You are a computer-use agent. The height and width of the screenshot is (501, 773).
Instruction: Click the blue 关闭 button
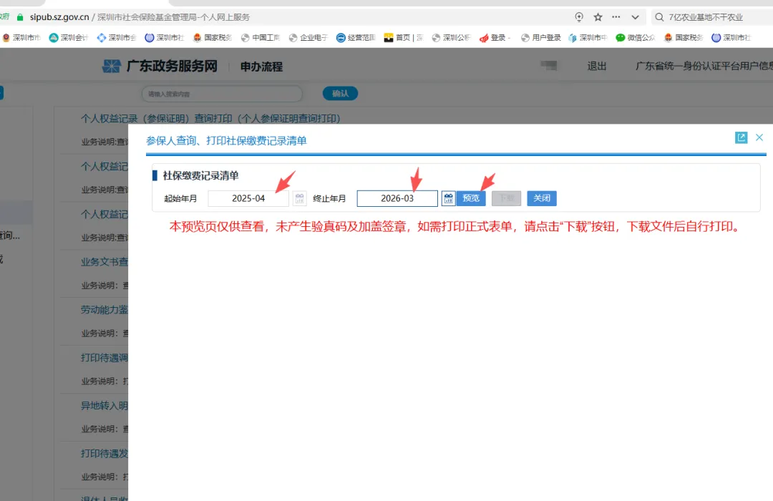tap(542, 198)
